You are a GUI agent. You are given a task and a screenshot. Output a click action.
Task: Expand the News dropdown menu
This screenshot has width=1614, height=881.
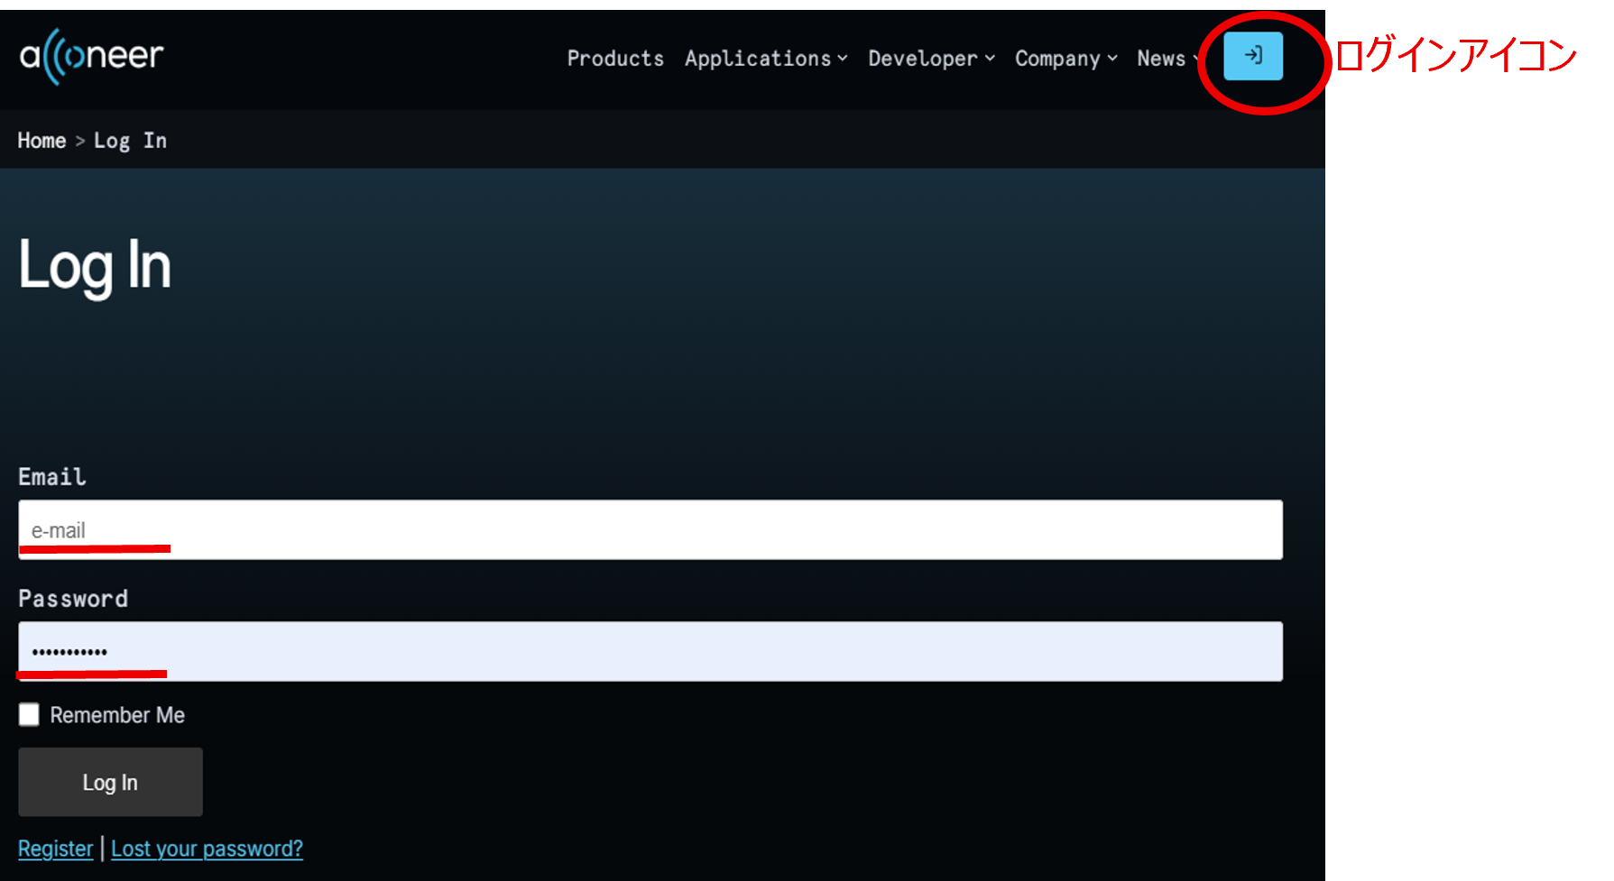coord(1168,59)
